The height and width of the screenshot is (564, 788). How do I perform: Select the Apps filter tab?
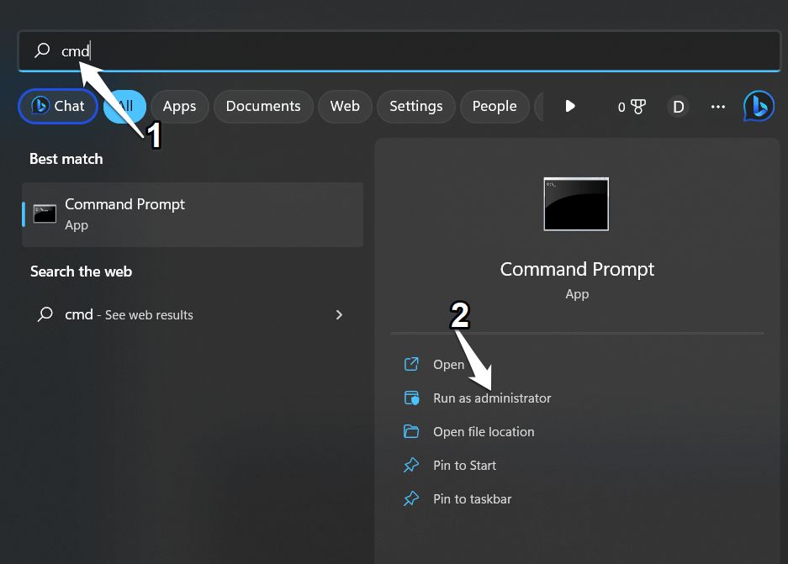[x=179, y=107]
